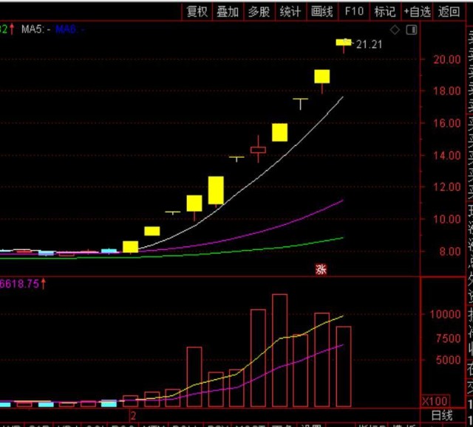Click the 复权 toolbar button
The width and height of the screenshot is (473, 427).
pos(197,11)
